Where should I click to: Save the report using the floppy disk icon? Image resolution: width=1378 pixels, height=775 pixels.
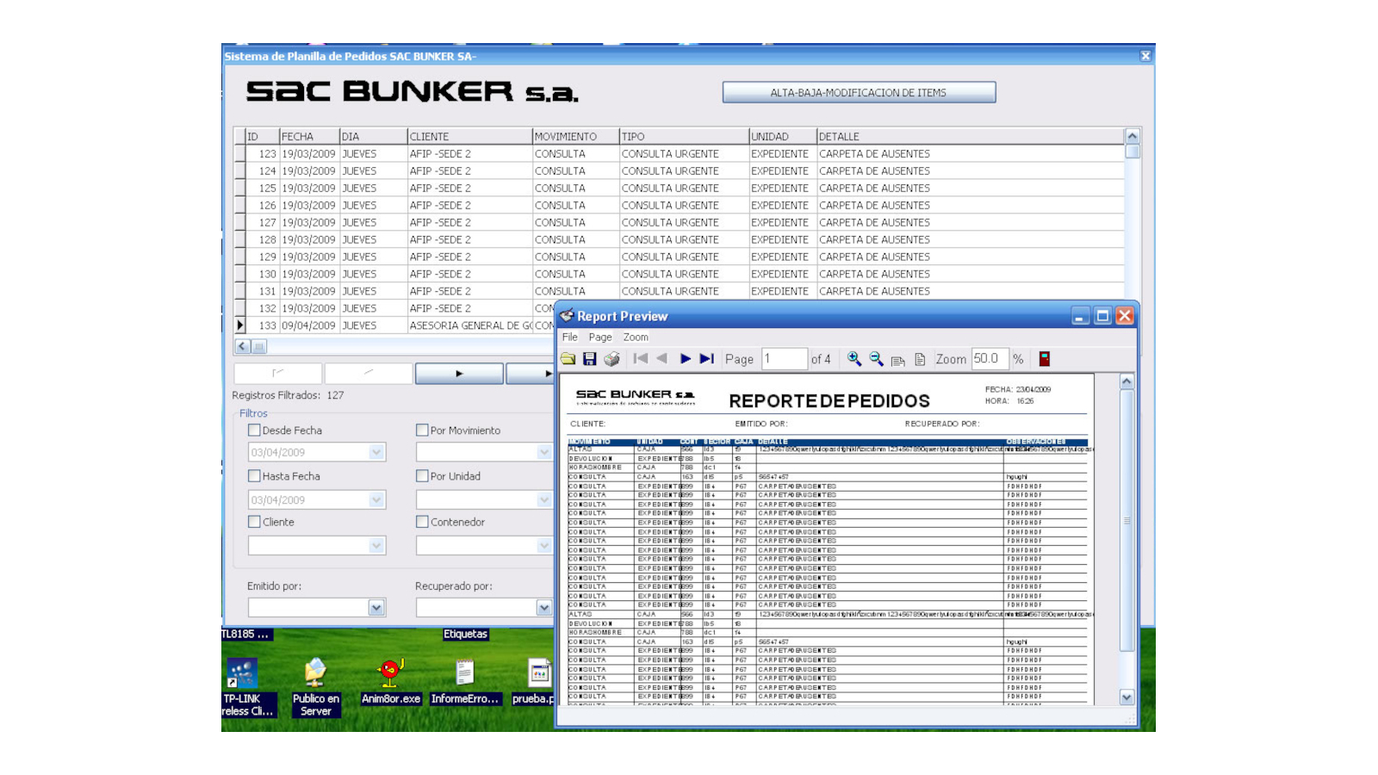coord(590,359)
